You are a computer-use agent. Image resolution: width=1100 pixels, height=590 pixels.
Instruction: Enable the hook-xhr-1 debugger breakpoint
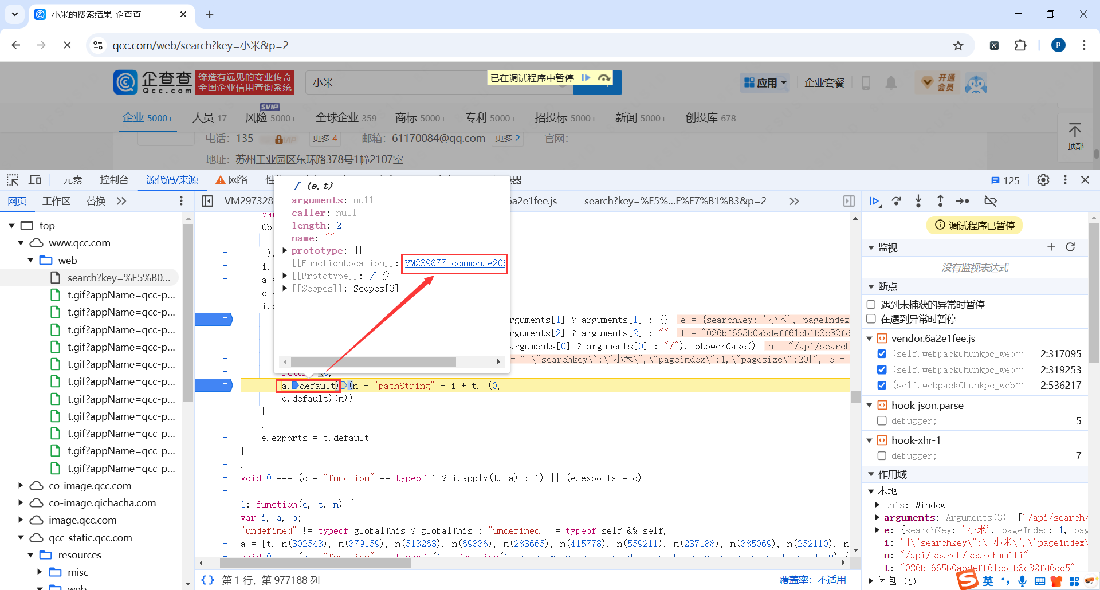882,456
